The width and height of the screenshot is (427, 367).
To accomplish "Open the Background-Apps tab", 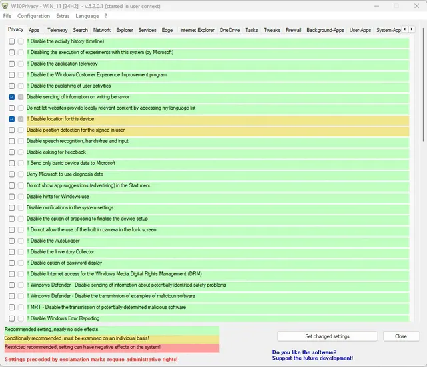I will 325,30.
